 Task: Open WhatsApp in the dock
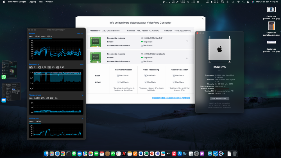pyautogui.click(x=113, y=154)
